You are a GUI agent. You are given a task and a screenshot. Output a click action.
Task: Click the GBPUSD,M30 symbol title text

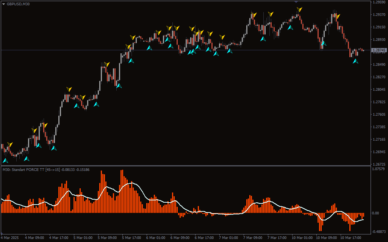18,4
